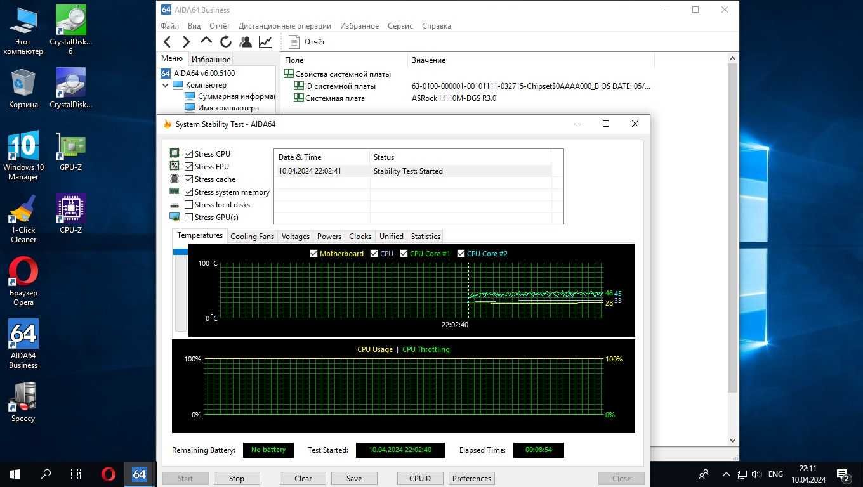
Task: Open CPU-Z desktop shortcut
Action: [70, 214]
